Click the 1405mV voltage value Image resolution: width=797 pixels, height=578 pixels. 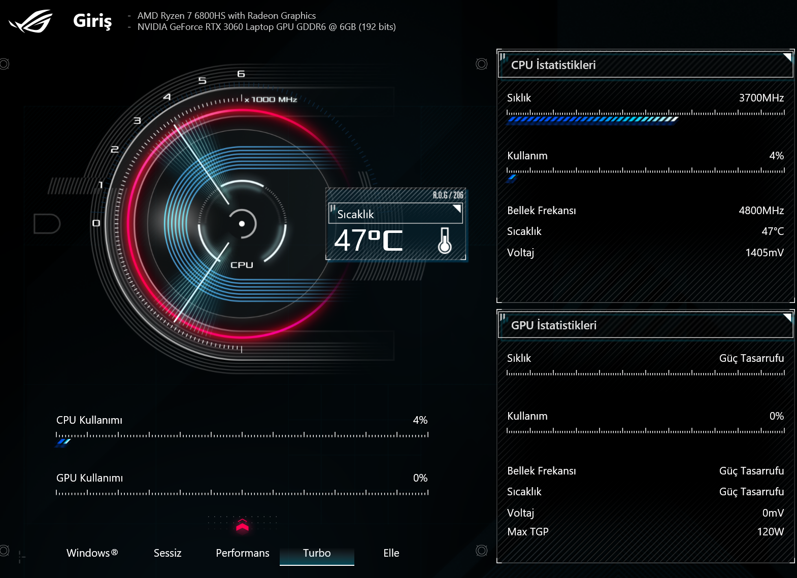[765, 253]
